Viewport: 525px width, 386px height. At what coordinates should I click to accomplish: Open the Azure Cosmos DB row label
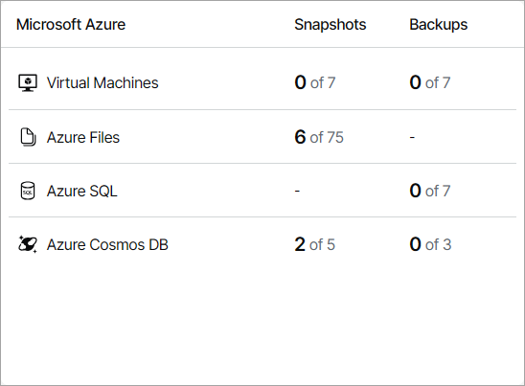(x=107, y=245)
